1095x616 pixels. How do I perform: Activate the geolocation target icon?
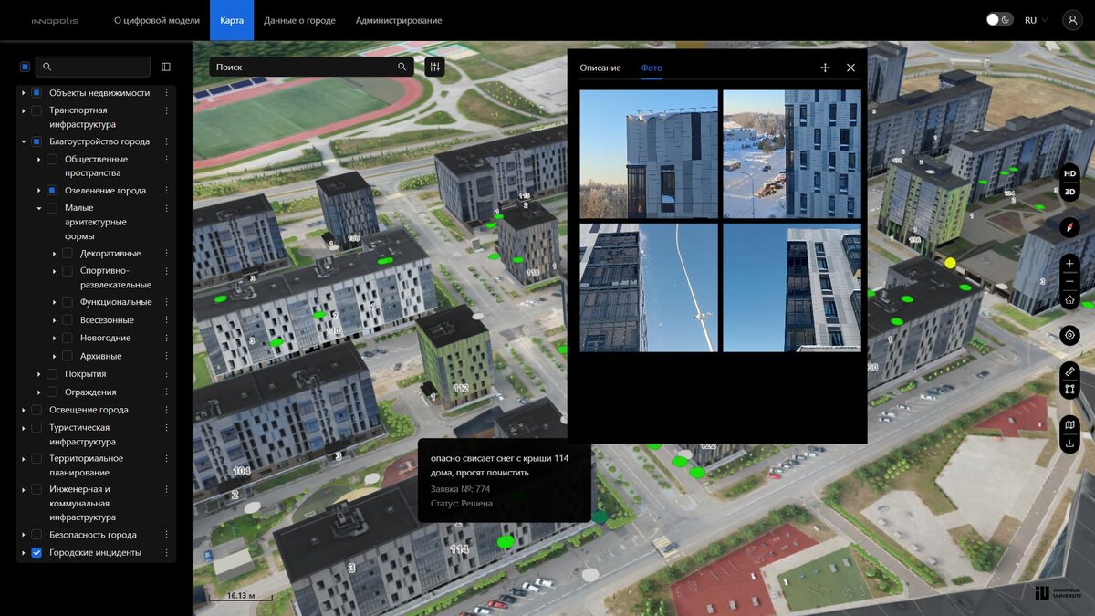[x=1069, y=335]
